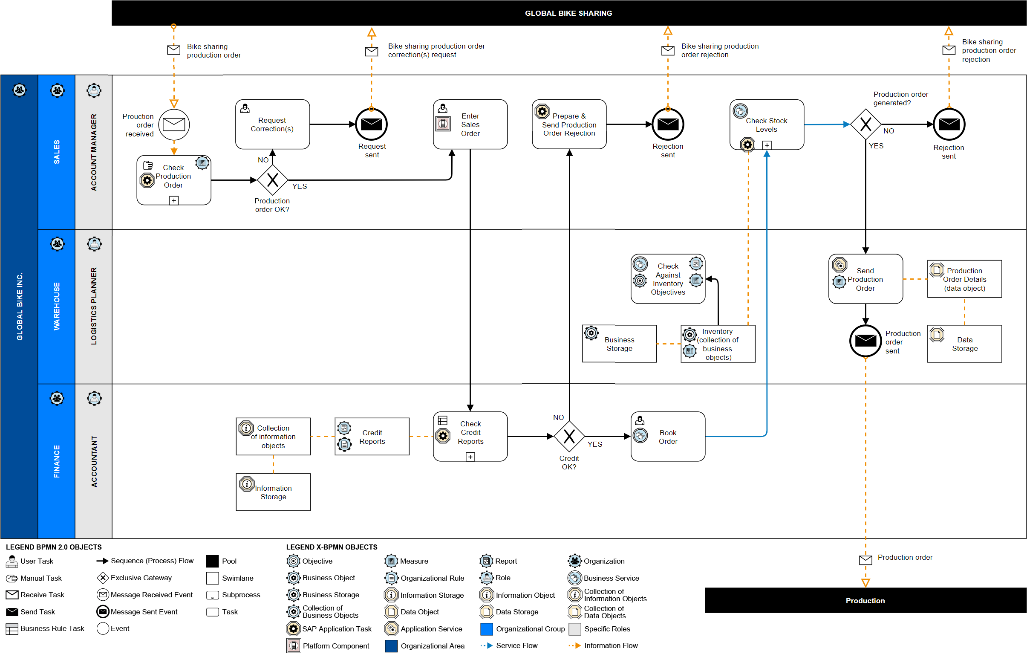Click the Request sent message event
This screenshot has height=654, width=1027.
coord(372,124)
